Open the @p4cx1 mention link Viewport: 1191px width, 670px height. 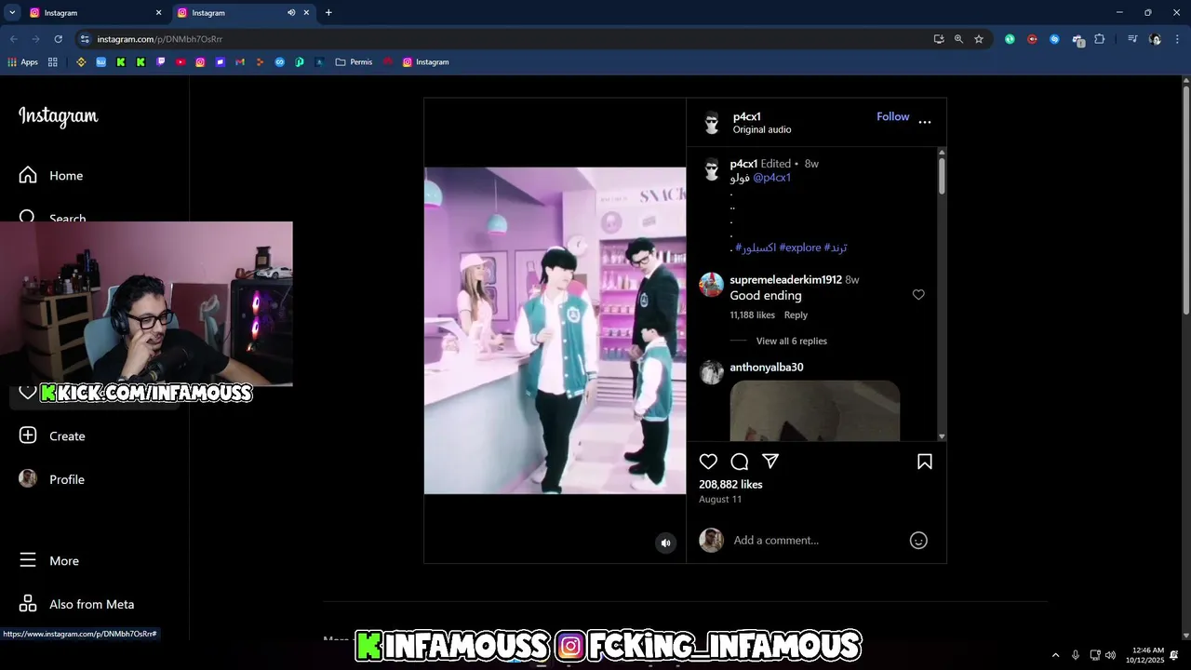point(771,178)
